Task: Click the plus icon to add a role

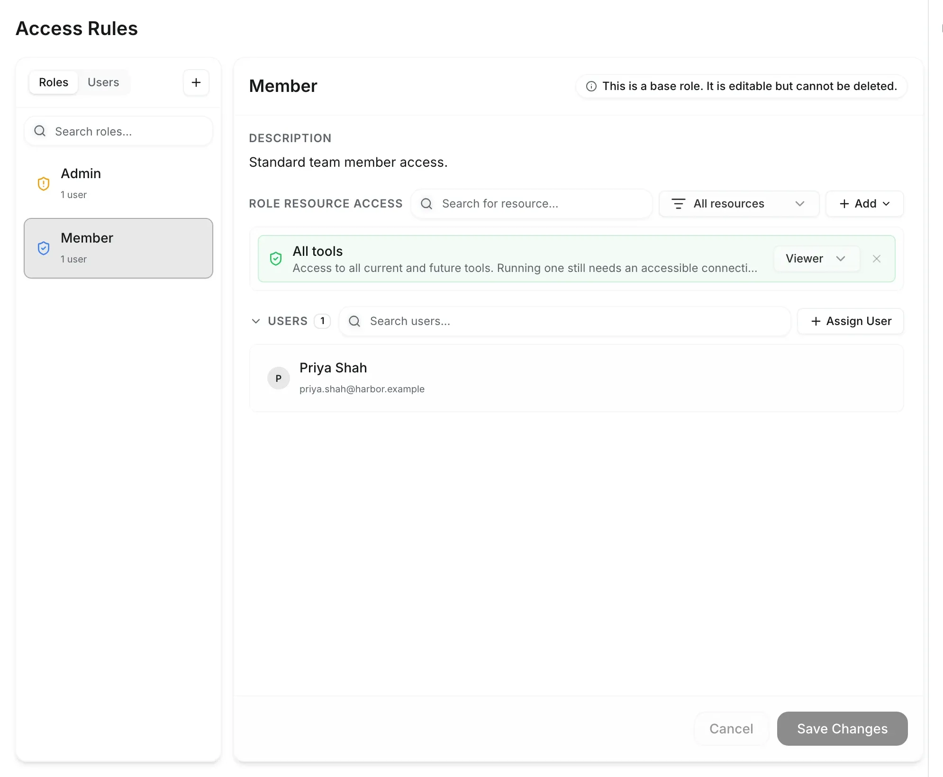Action: point(196,82)
